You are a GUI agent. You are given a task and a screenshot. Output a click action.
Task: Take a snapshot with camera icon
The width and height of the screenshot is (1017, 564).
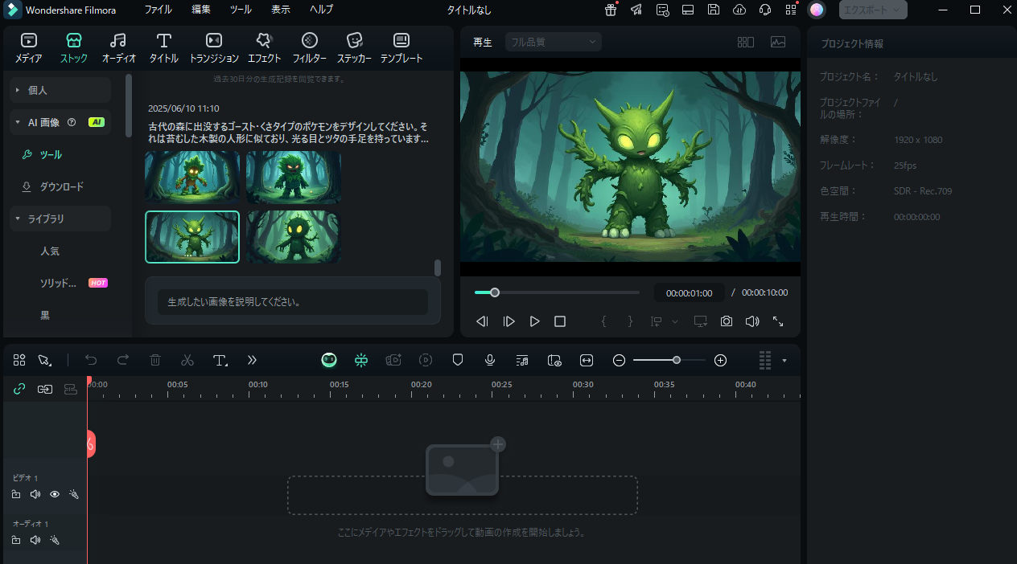[727, 321]
